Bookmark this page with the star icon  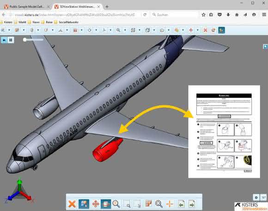point(203,15)
